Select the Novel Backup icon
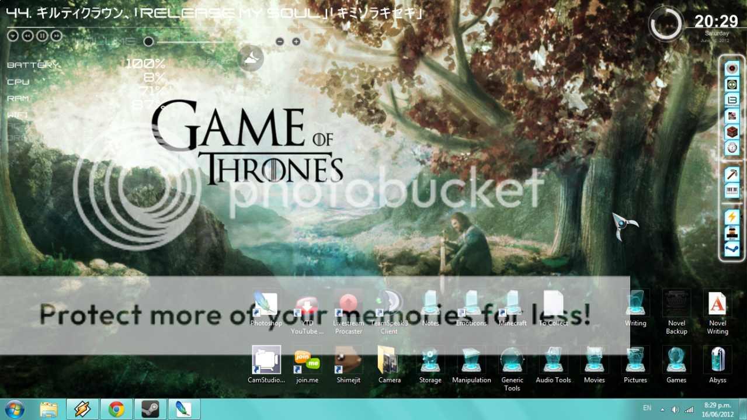The image size is (747, 420). [676, 313]
